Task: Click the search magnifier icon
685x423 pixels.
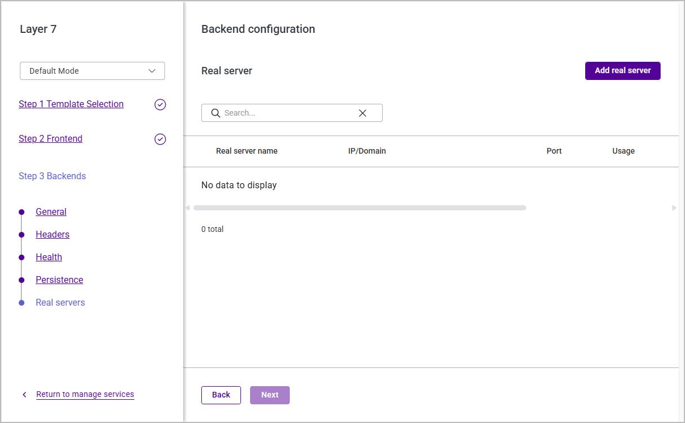Action: [x=215, y=113]
